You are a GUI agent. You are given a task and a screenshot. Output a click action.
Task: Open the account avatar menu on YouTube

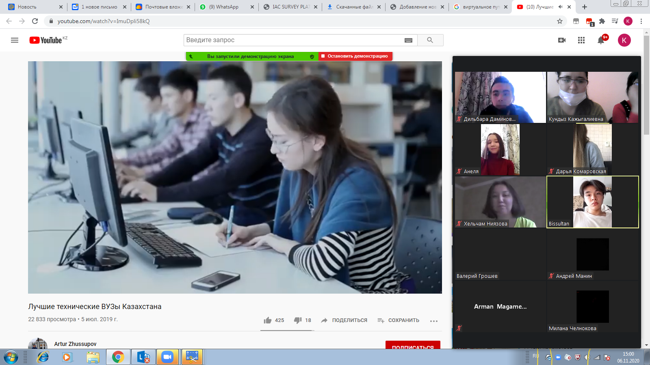point(624,40)
